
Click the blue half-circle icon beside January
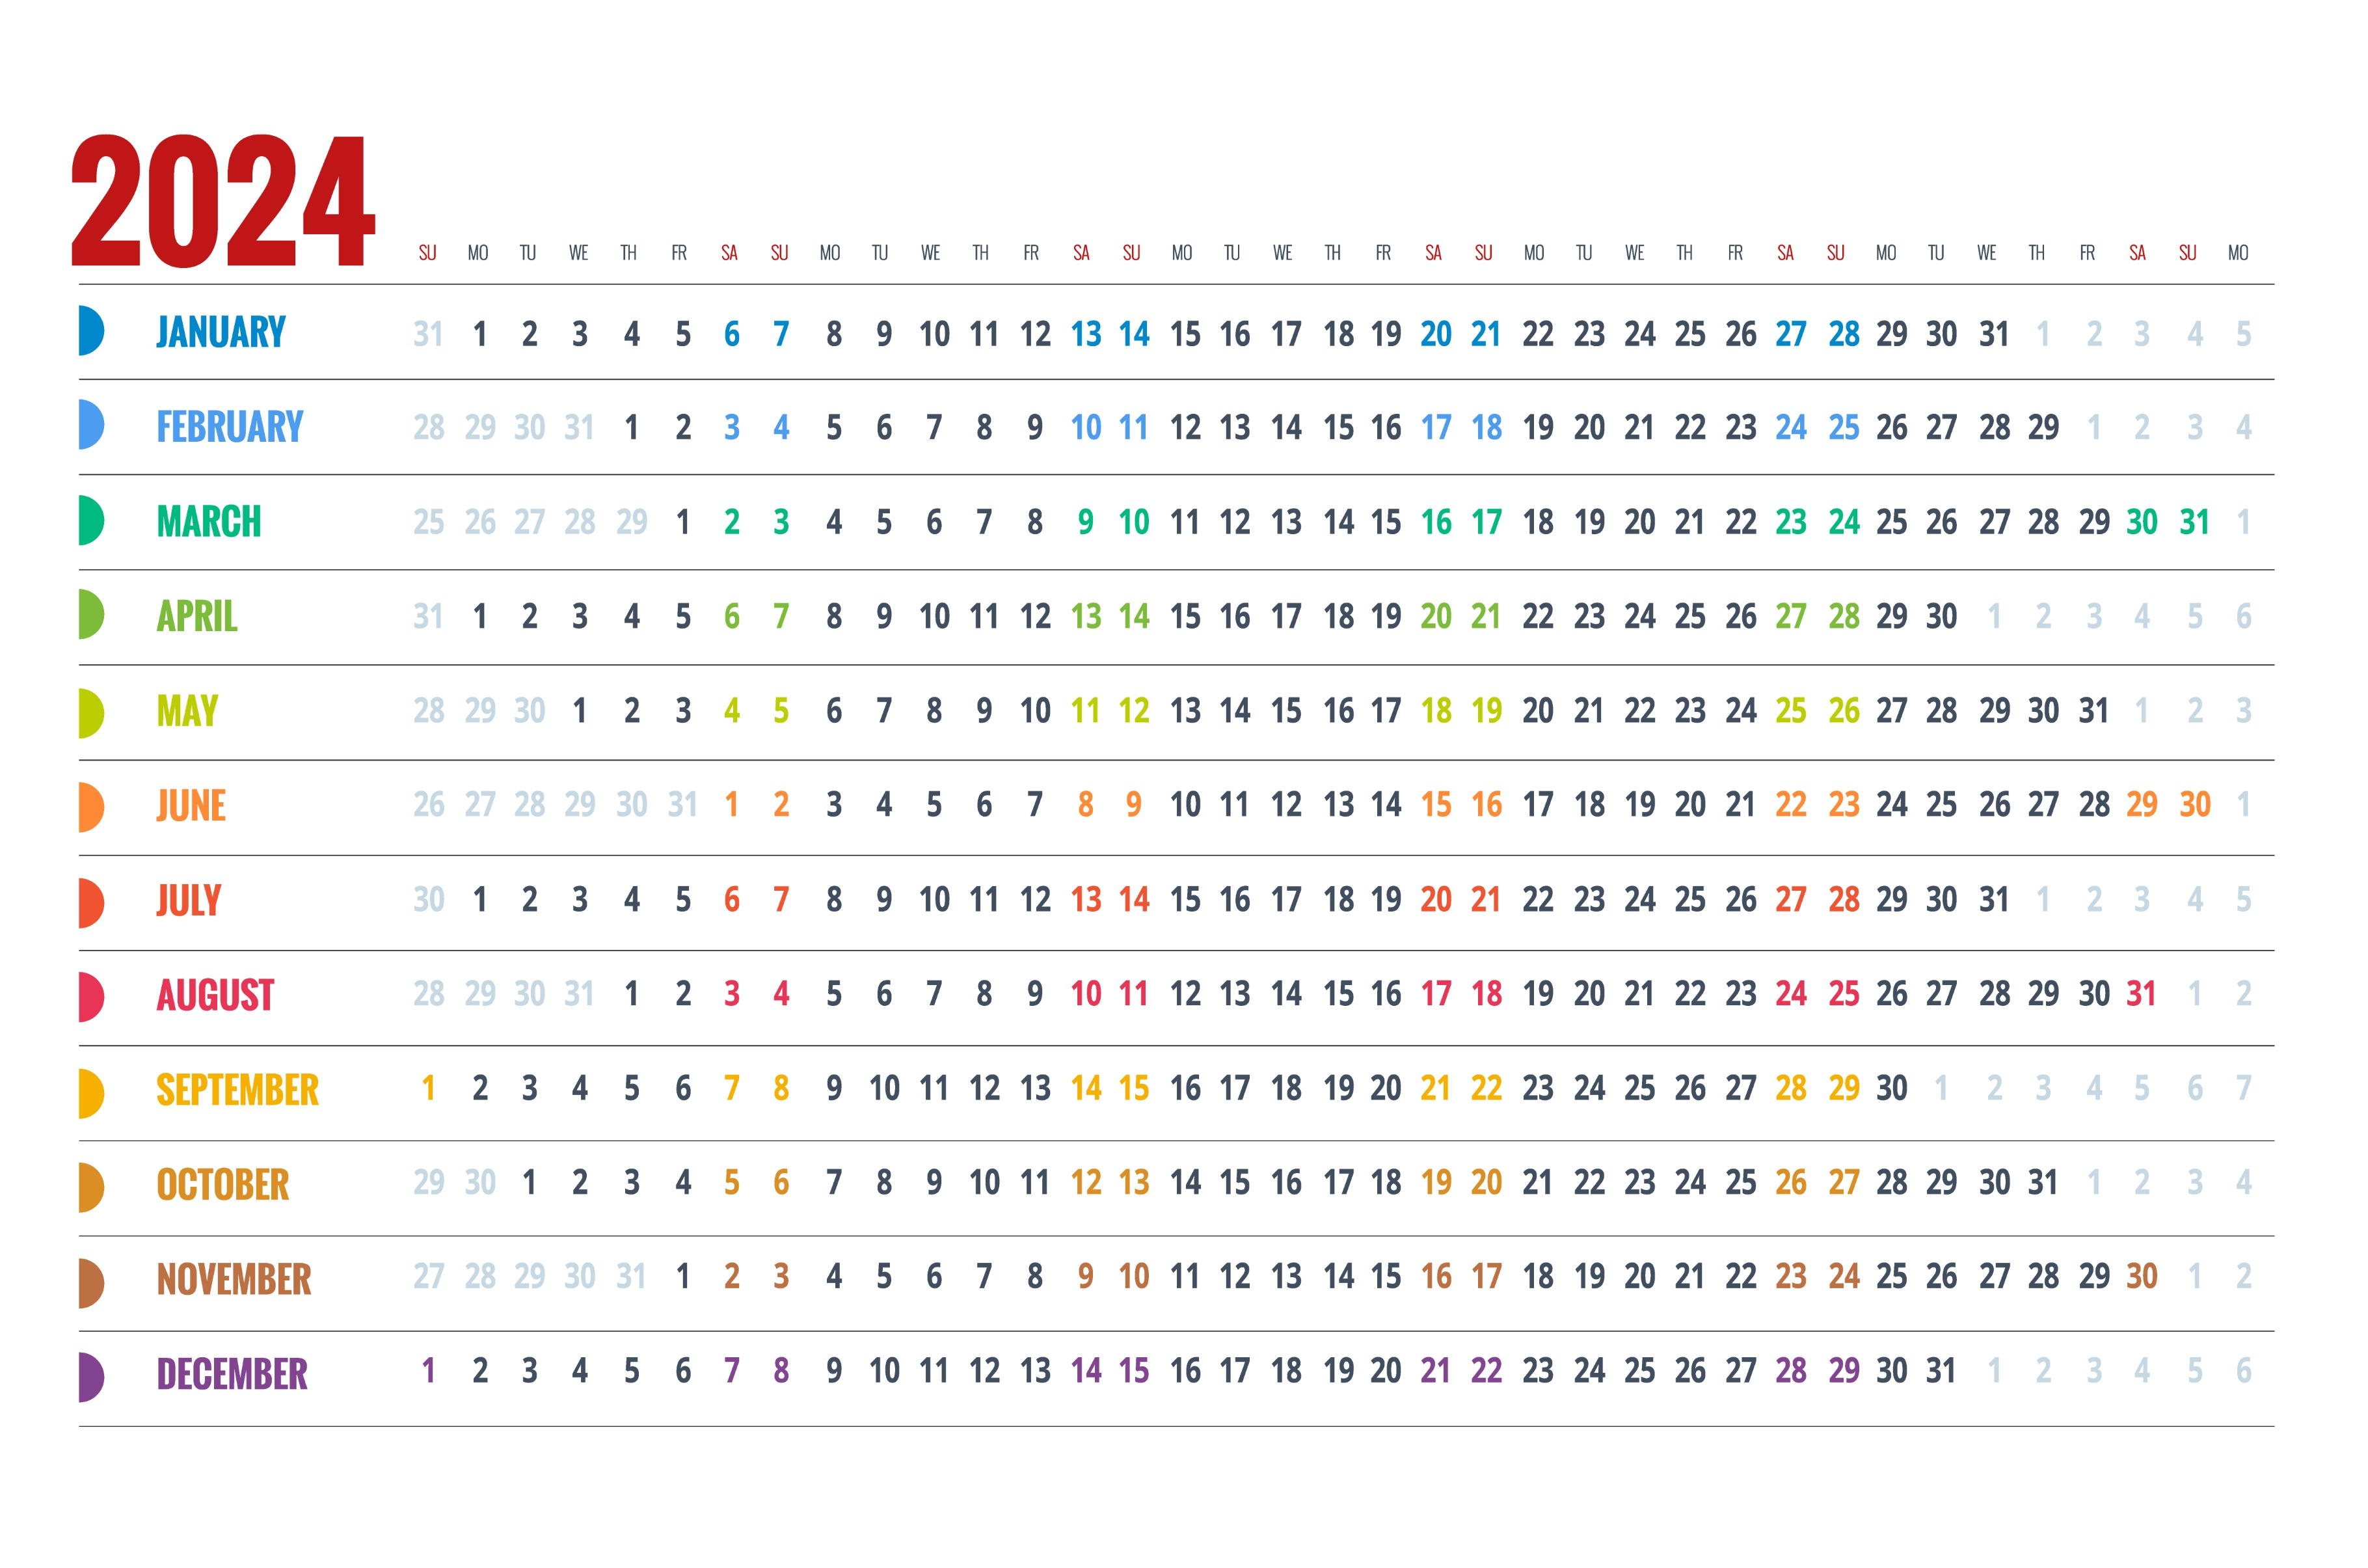[x=91, y=331]
